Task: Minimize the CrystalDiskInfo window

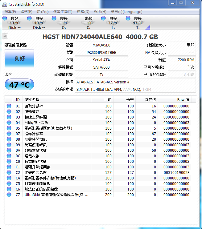Action: (x=173, y=3)
